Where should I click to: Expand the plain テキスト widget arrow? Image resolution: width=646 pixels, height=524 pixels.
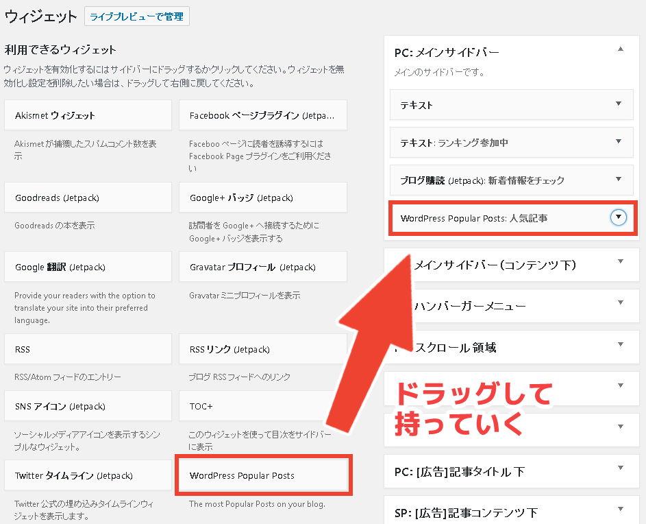[x=619, y=104]
